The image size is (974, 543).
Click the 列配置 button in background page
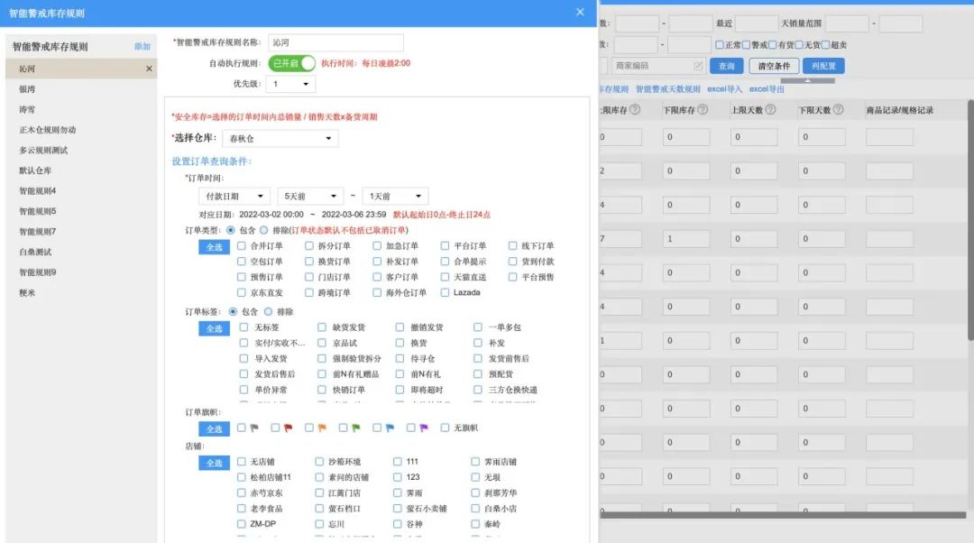[x=823, y=66]
